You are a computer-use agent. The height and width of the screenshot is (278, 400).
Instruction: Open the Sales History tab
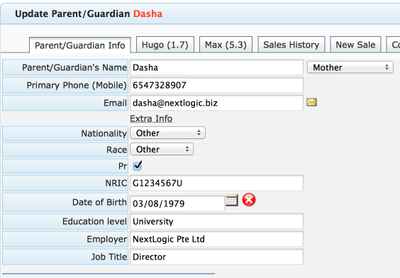[x=291, y=45]
